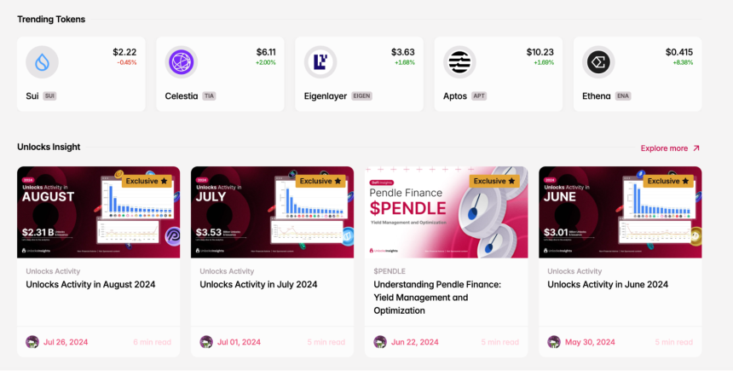This screenshot has width=733, height=371.
Task: Click the Eigenlayer token logo icon
Action: 320,62
